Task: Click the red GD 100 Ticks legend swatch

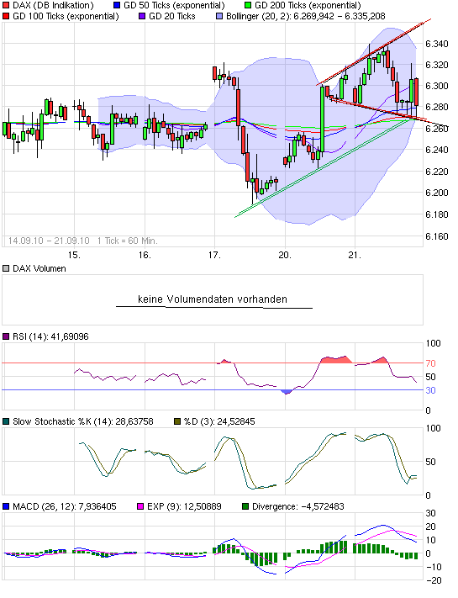Action: 6,16
